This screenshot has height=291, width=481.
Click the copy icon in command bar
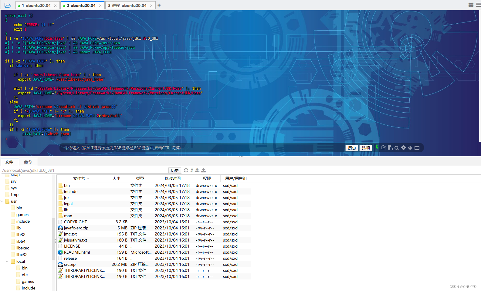[x=384, y=148]
